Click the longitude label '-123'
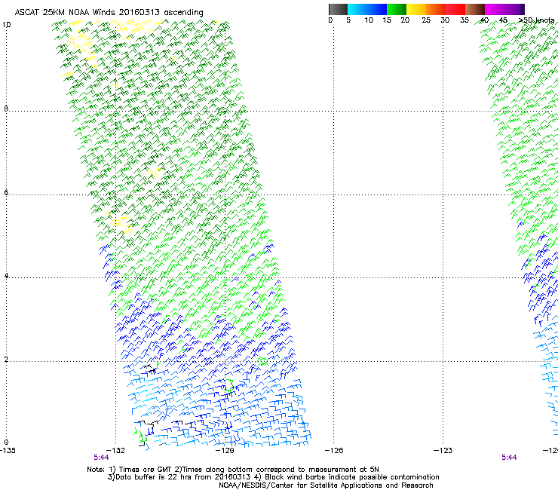Viewport: 558px width, 490px height. pyautogui.click(x=443, y=451)
